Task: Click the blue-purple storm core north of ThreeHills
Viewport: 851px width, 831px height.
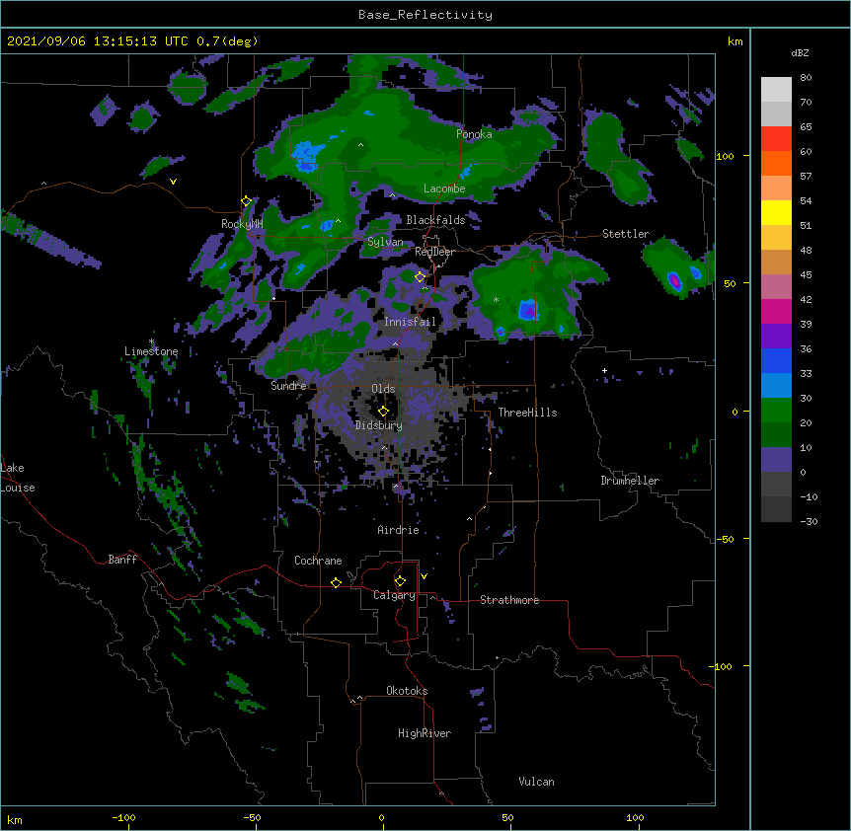Action: point(528,310)
